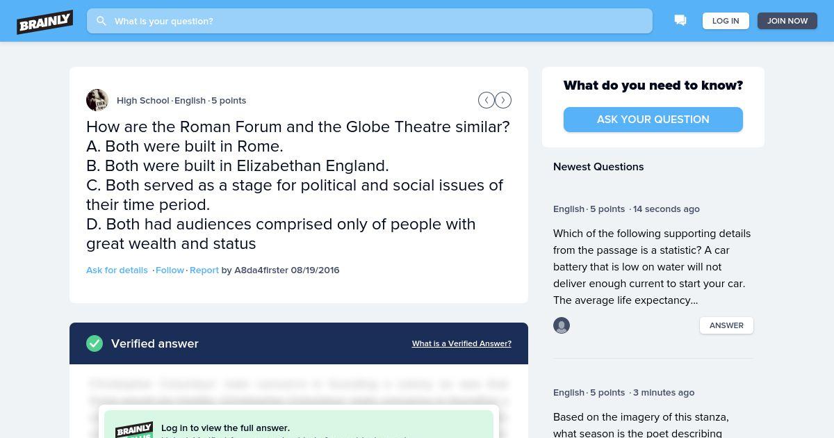
Task: Click 'Log in to view the full answer.' text
Action: (x=225, y=428)
